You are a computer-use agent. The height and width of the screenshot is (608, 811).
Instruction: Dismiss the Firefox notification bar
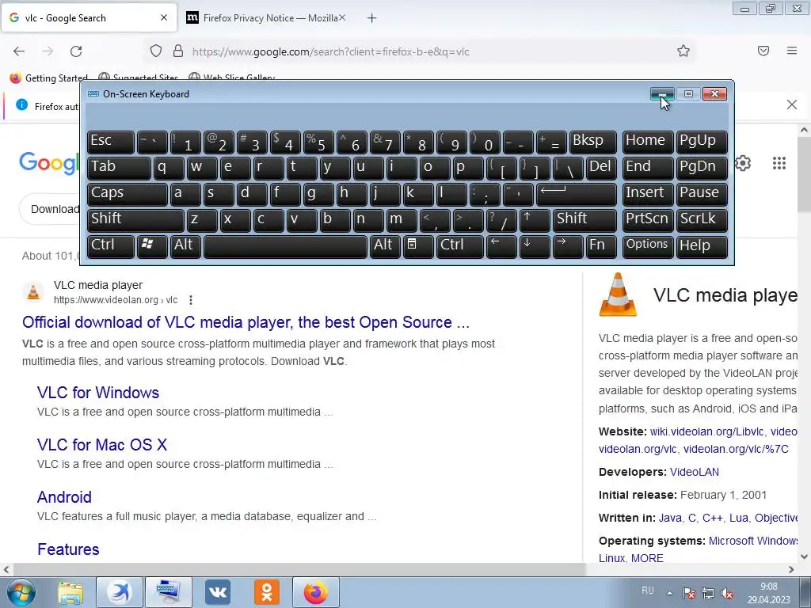(792, 105)
